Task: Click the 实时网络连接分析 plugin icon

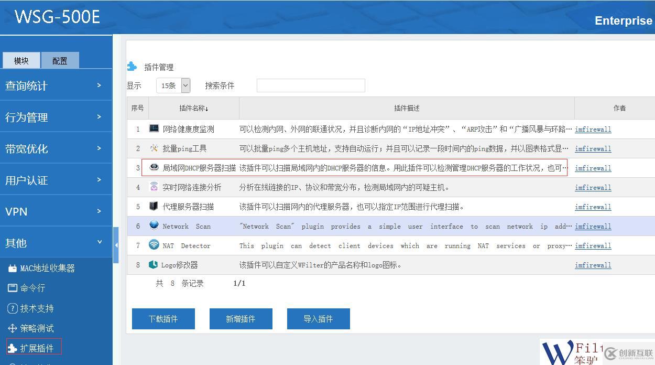Action: (x=153, y=187)
